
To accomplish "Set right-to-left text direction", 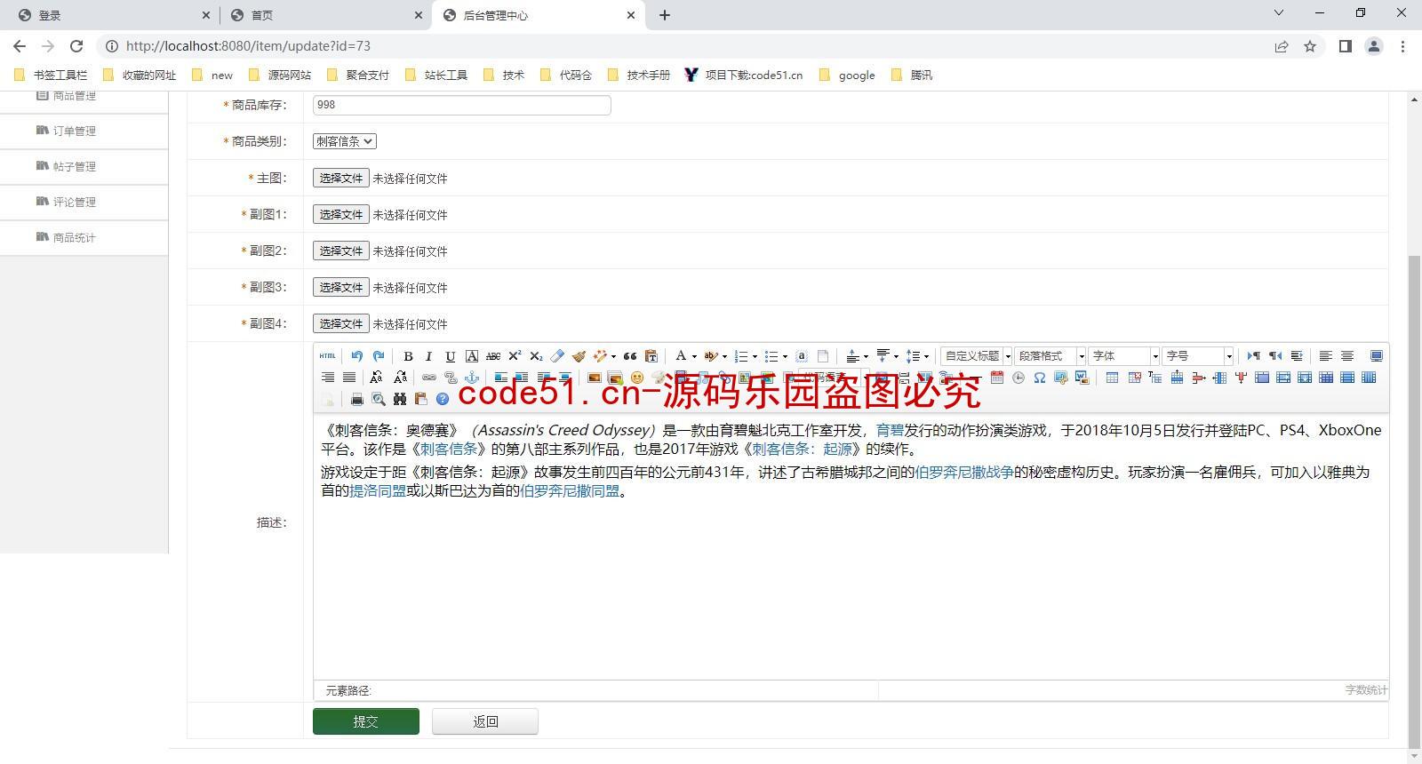I will point(1275,356).
